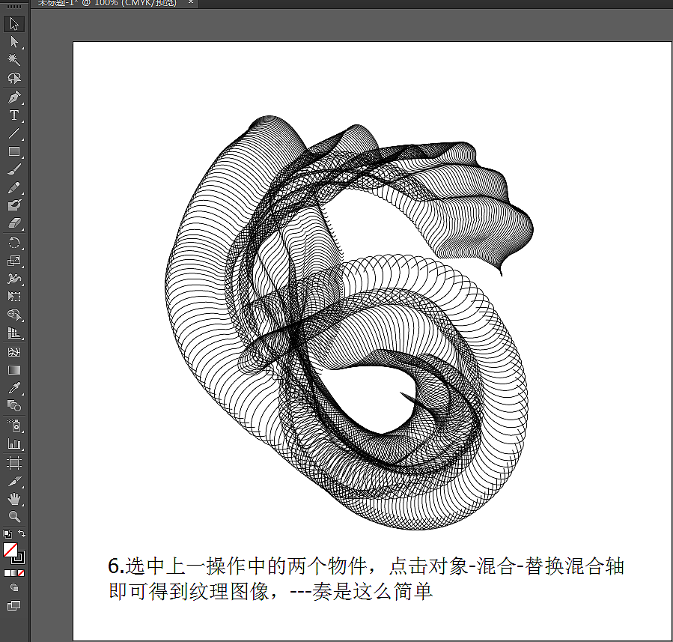673x642 pixels.
Task: Select the Hand tool
Action: [13, 499]
